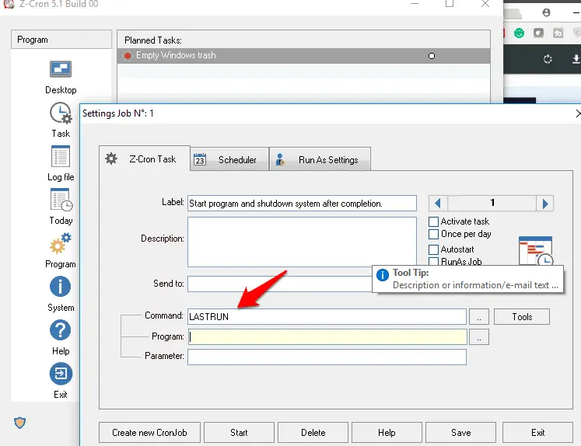
Task: Click the circle marker on Empty Windows trash row
Action: point(432,56)
